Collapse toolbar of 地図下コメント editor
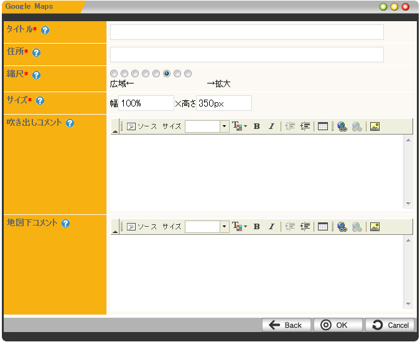The height and width of the screenshot is (342, 420). point(115,227)
